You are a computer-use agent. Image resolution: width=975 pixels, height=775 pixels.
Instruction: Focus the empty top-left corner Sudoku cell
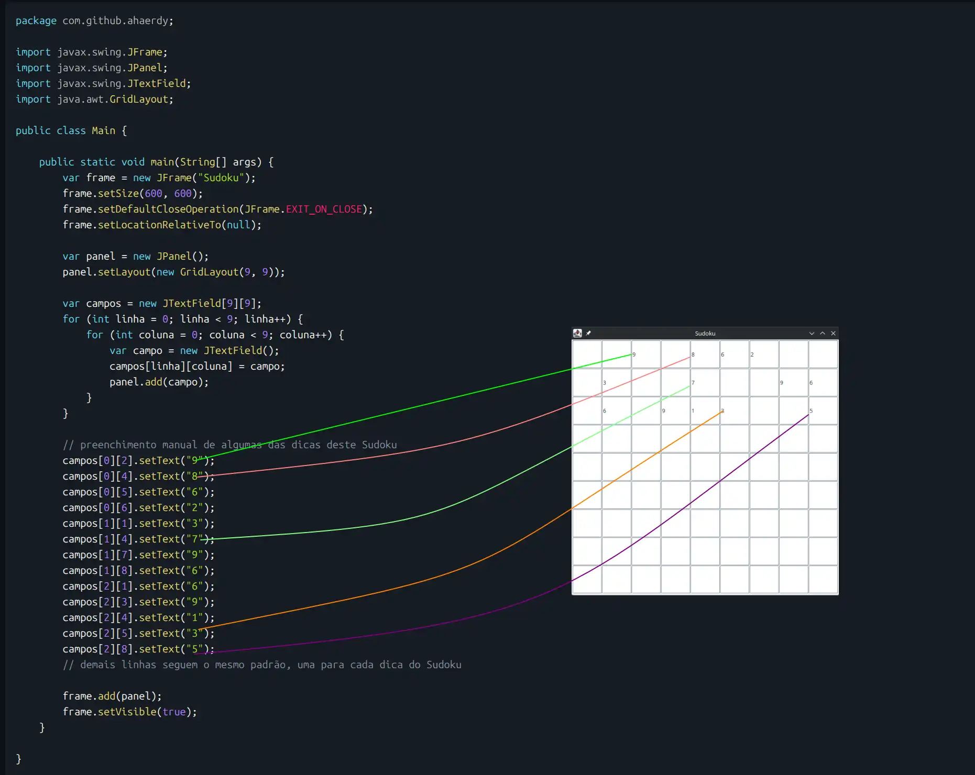click(587, 355)
